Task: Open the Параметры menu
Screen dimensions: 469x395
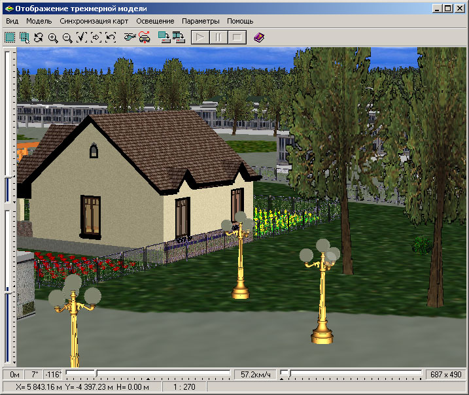Action: tap(201, 21)
